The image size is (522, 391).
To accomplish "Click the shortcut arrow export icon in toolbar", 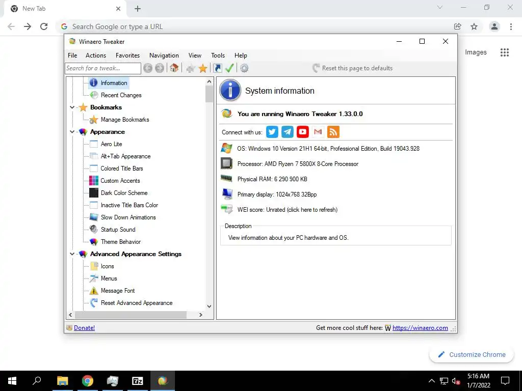I will (217, 68).
